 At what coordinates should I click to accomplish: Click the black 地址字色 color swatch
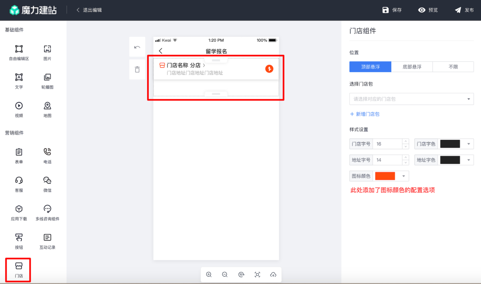coord(450,160)
